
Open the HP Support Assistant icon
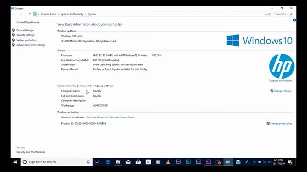pyautogui.click(x=238, y=162)
